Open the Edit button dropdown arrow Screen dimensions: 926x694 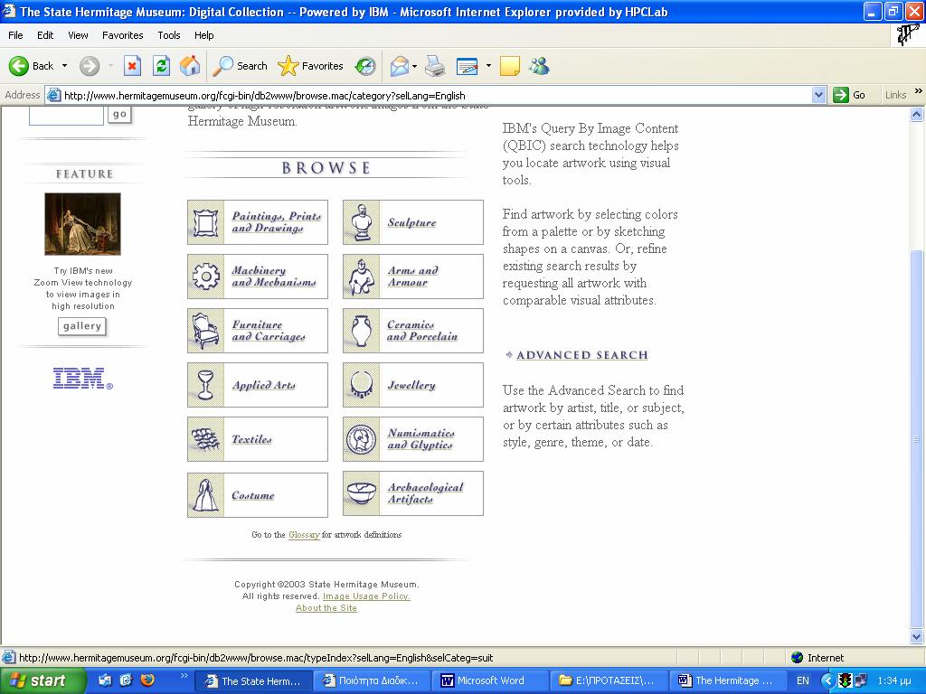coord(488,65)
